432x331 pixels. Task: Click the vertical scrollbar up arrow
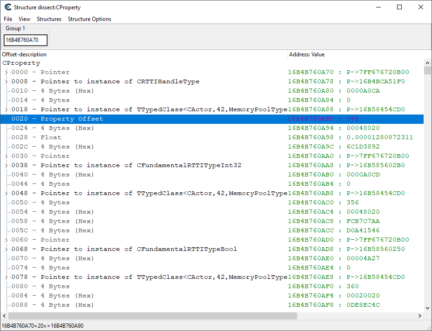427,62
